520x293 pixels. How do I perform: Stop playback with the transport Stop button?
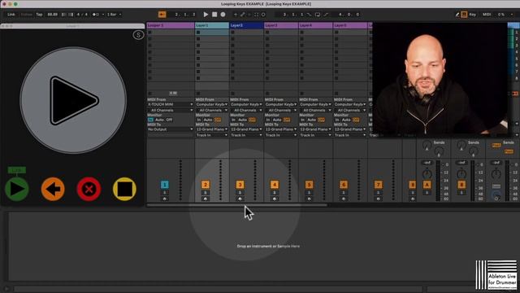(x=214, y=15)
